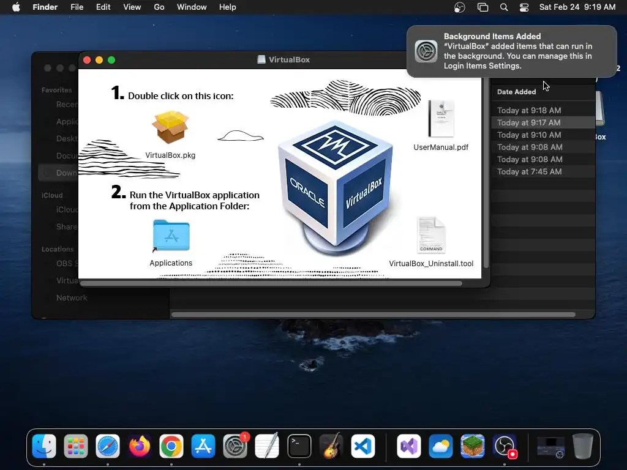Image resolution: width=627 pixels, height=470 pixels.
Task: Click the VirtualBox window horizontal scrollbar
Action: tap(271, 283)
